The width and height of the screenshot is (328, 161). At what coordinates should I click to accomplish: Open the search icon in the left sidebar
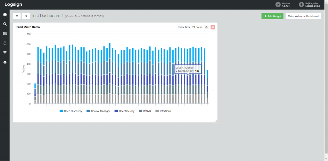pyautogui.click(x=5, y=24)
